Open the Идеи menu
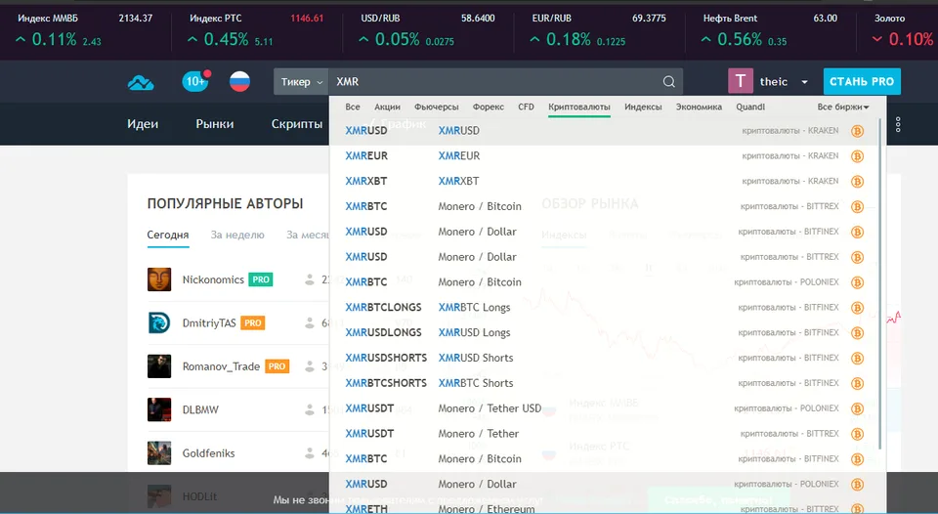The image size is (938, 514). coord(143,124)
